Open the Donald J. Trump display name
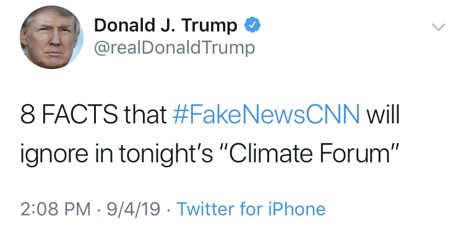464x232 pixels. click(x=165, y=25)
